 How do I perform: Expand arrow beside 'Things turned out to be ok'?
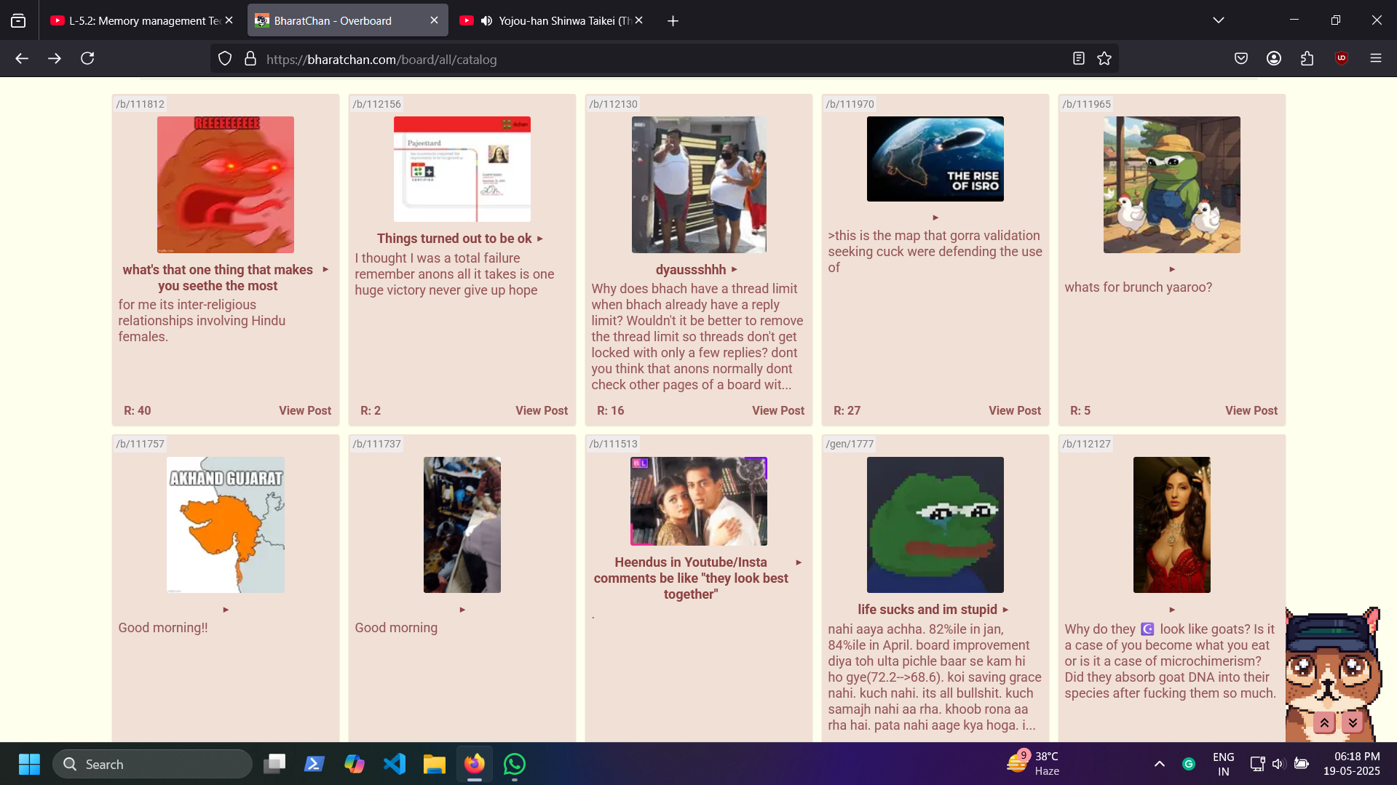click(540, 239)
